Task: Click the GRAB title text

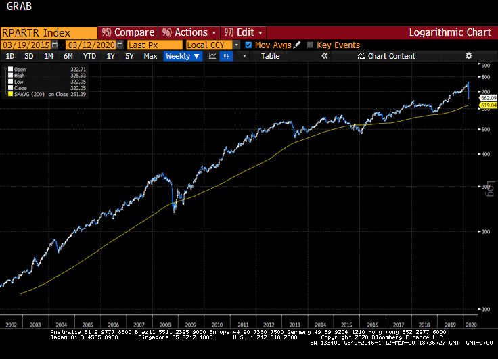Action: 19,6
